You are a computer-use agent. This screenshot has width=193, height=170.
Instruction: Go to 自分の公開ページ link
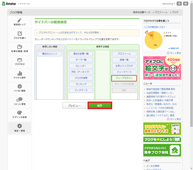pyautogui.click(x=142, y=12)
